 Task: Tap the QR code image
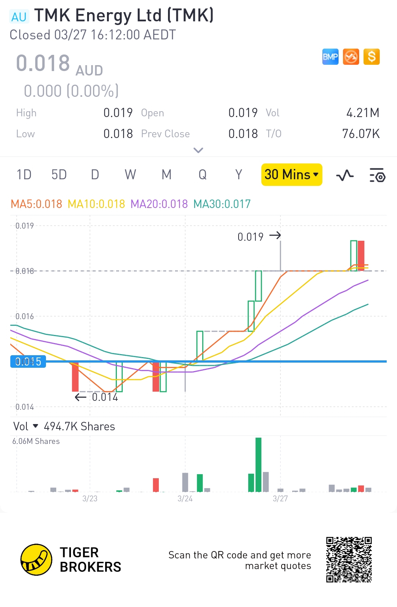pyautogui.click(x=349, y=560)
